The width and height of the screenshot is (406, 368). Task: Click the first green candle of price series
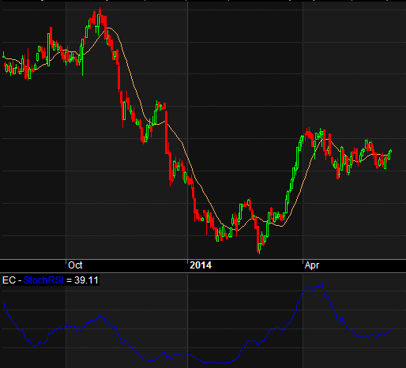[3, 55]
